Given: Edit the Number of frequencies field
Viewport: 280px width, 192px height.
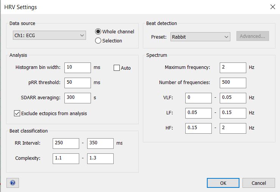Looking at the screenshot, I should click(233, 83).
